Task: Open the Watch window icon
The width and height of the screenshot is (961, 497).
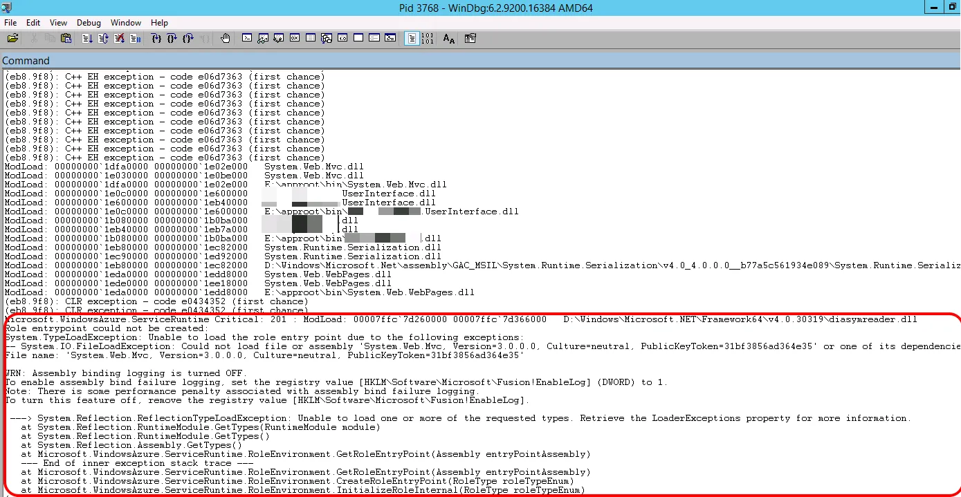Action: click(263, 39)
